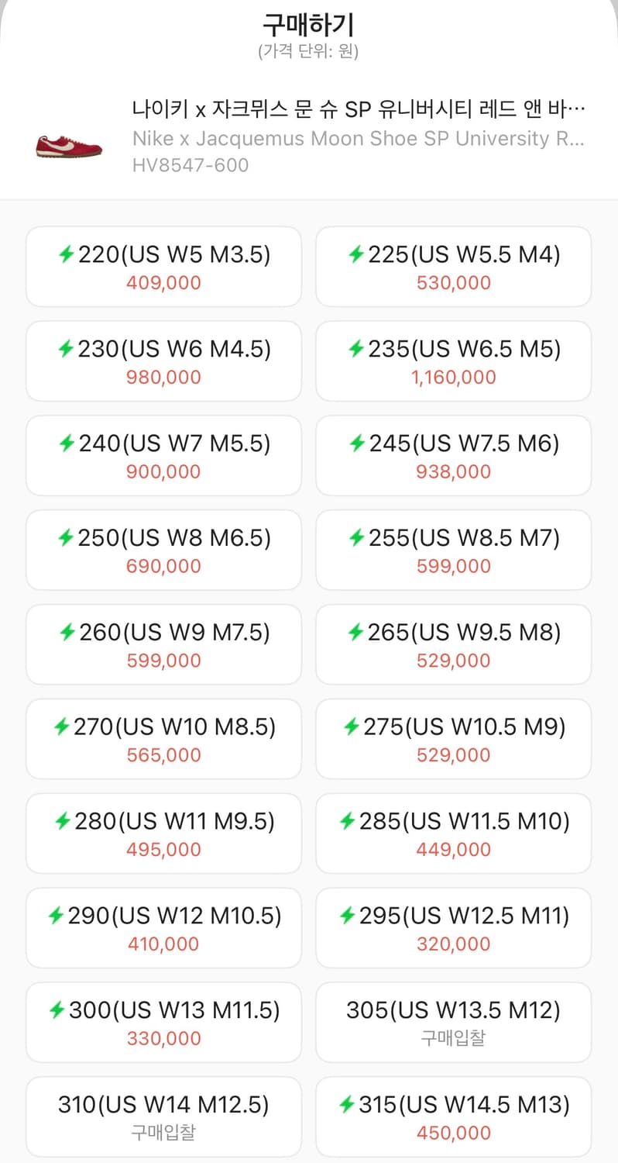Viewport: 618px width, 1163px height.
Task: Click the lightning icon beside size 225
Action: (356, 254)
